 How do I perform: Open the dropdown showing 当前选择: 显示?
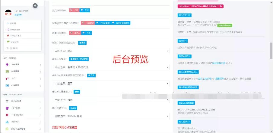point(110,83)
